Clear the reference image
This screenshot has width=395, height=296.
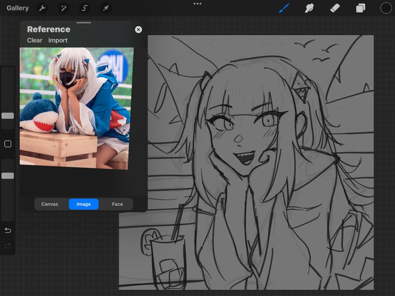(35, 40)
